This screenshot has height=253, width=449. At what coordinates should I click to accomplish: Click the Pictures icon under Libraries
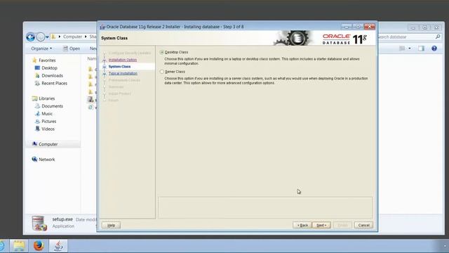[x=37, y=122]
